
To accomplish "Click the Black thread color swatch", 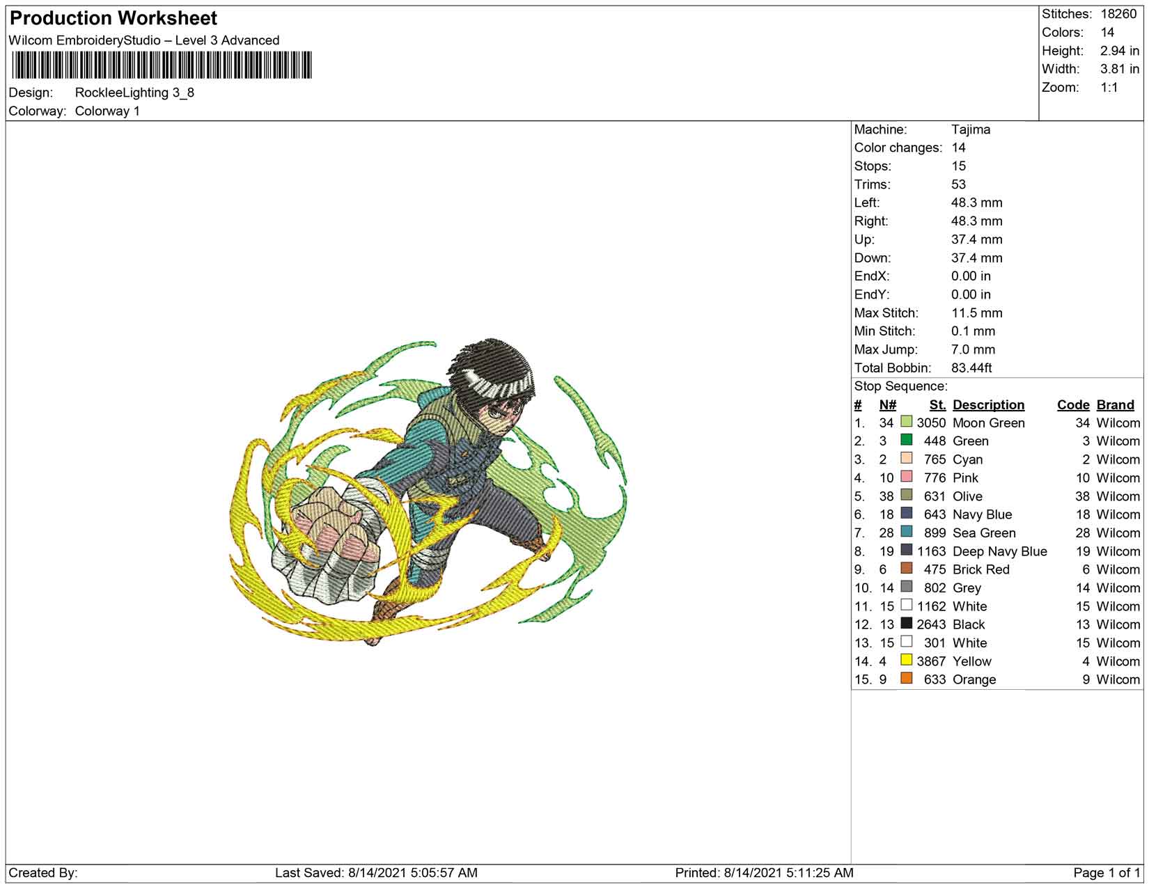I will [906, 624].
